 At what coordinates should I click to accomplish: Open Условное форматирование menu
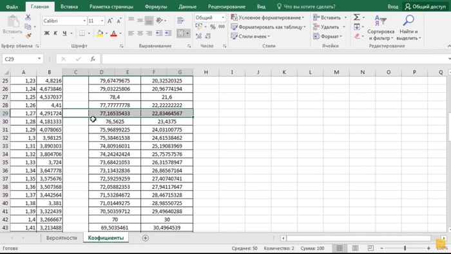click(x=267, y=17)
